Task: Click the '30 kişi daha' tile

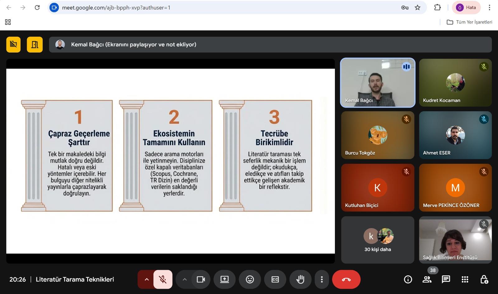Action: point(378,240)
